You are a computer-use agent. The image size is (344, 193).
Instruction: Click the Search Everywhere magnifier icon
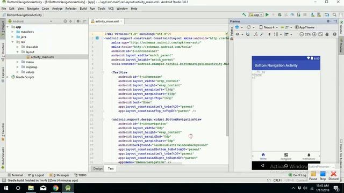click(334, 14)
